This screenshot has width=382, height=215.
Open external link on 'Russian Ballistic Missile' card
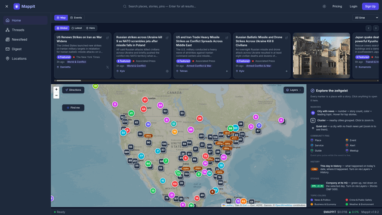[x=286, y=38]
